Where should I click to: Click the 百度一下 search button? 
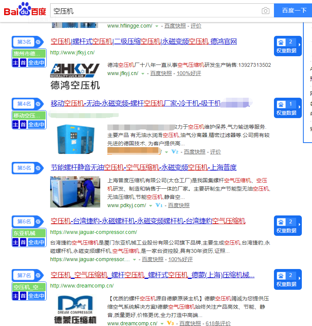293,11
